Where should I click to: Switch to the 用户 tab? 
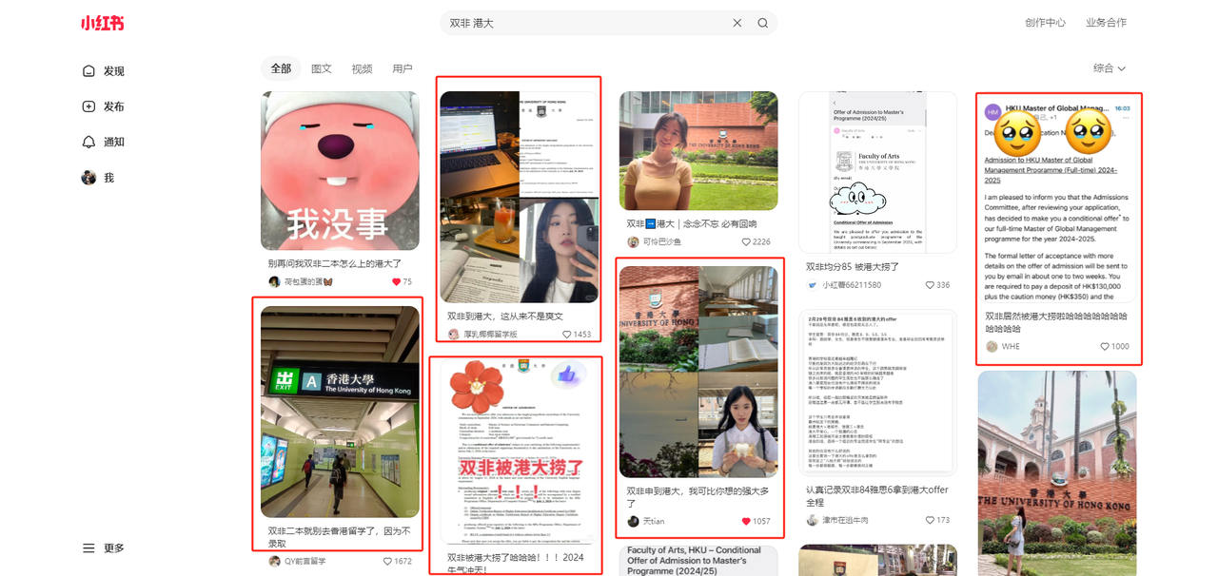coord(403,68)
